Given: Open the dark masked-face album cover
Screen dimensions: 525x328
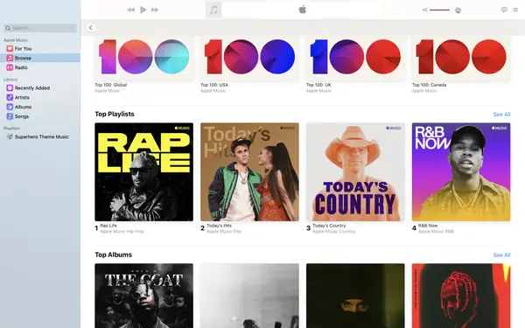Looking at the screenshot, I should point(355,296).
